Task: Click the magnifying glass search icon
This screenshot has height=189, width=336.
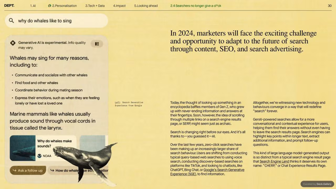Action: pos(11,20)
